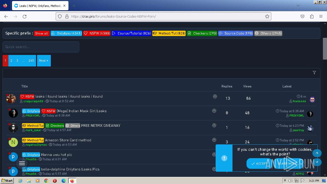
Task: Open Chrome from the taskbar
Action: (46, 181)
